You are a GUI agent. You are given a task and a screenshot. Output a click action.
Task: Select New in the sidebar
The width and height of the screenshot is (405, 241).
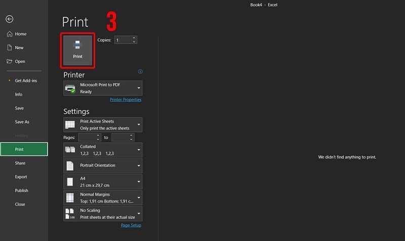pyautogui.click(x=19, y=48)
